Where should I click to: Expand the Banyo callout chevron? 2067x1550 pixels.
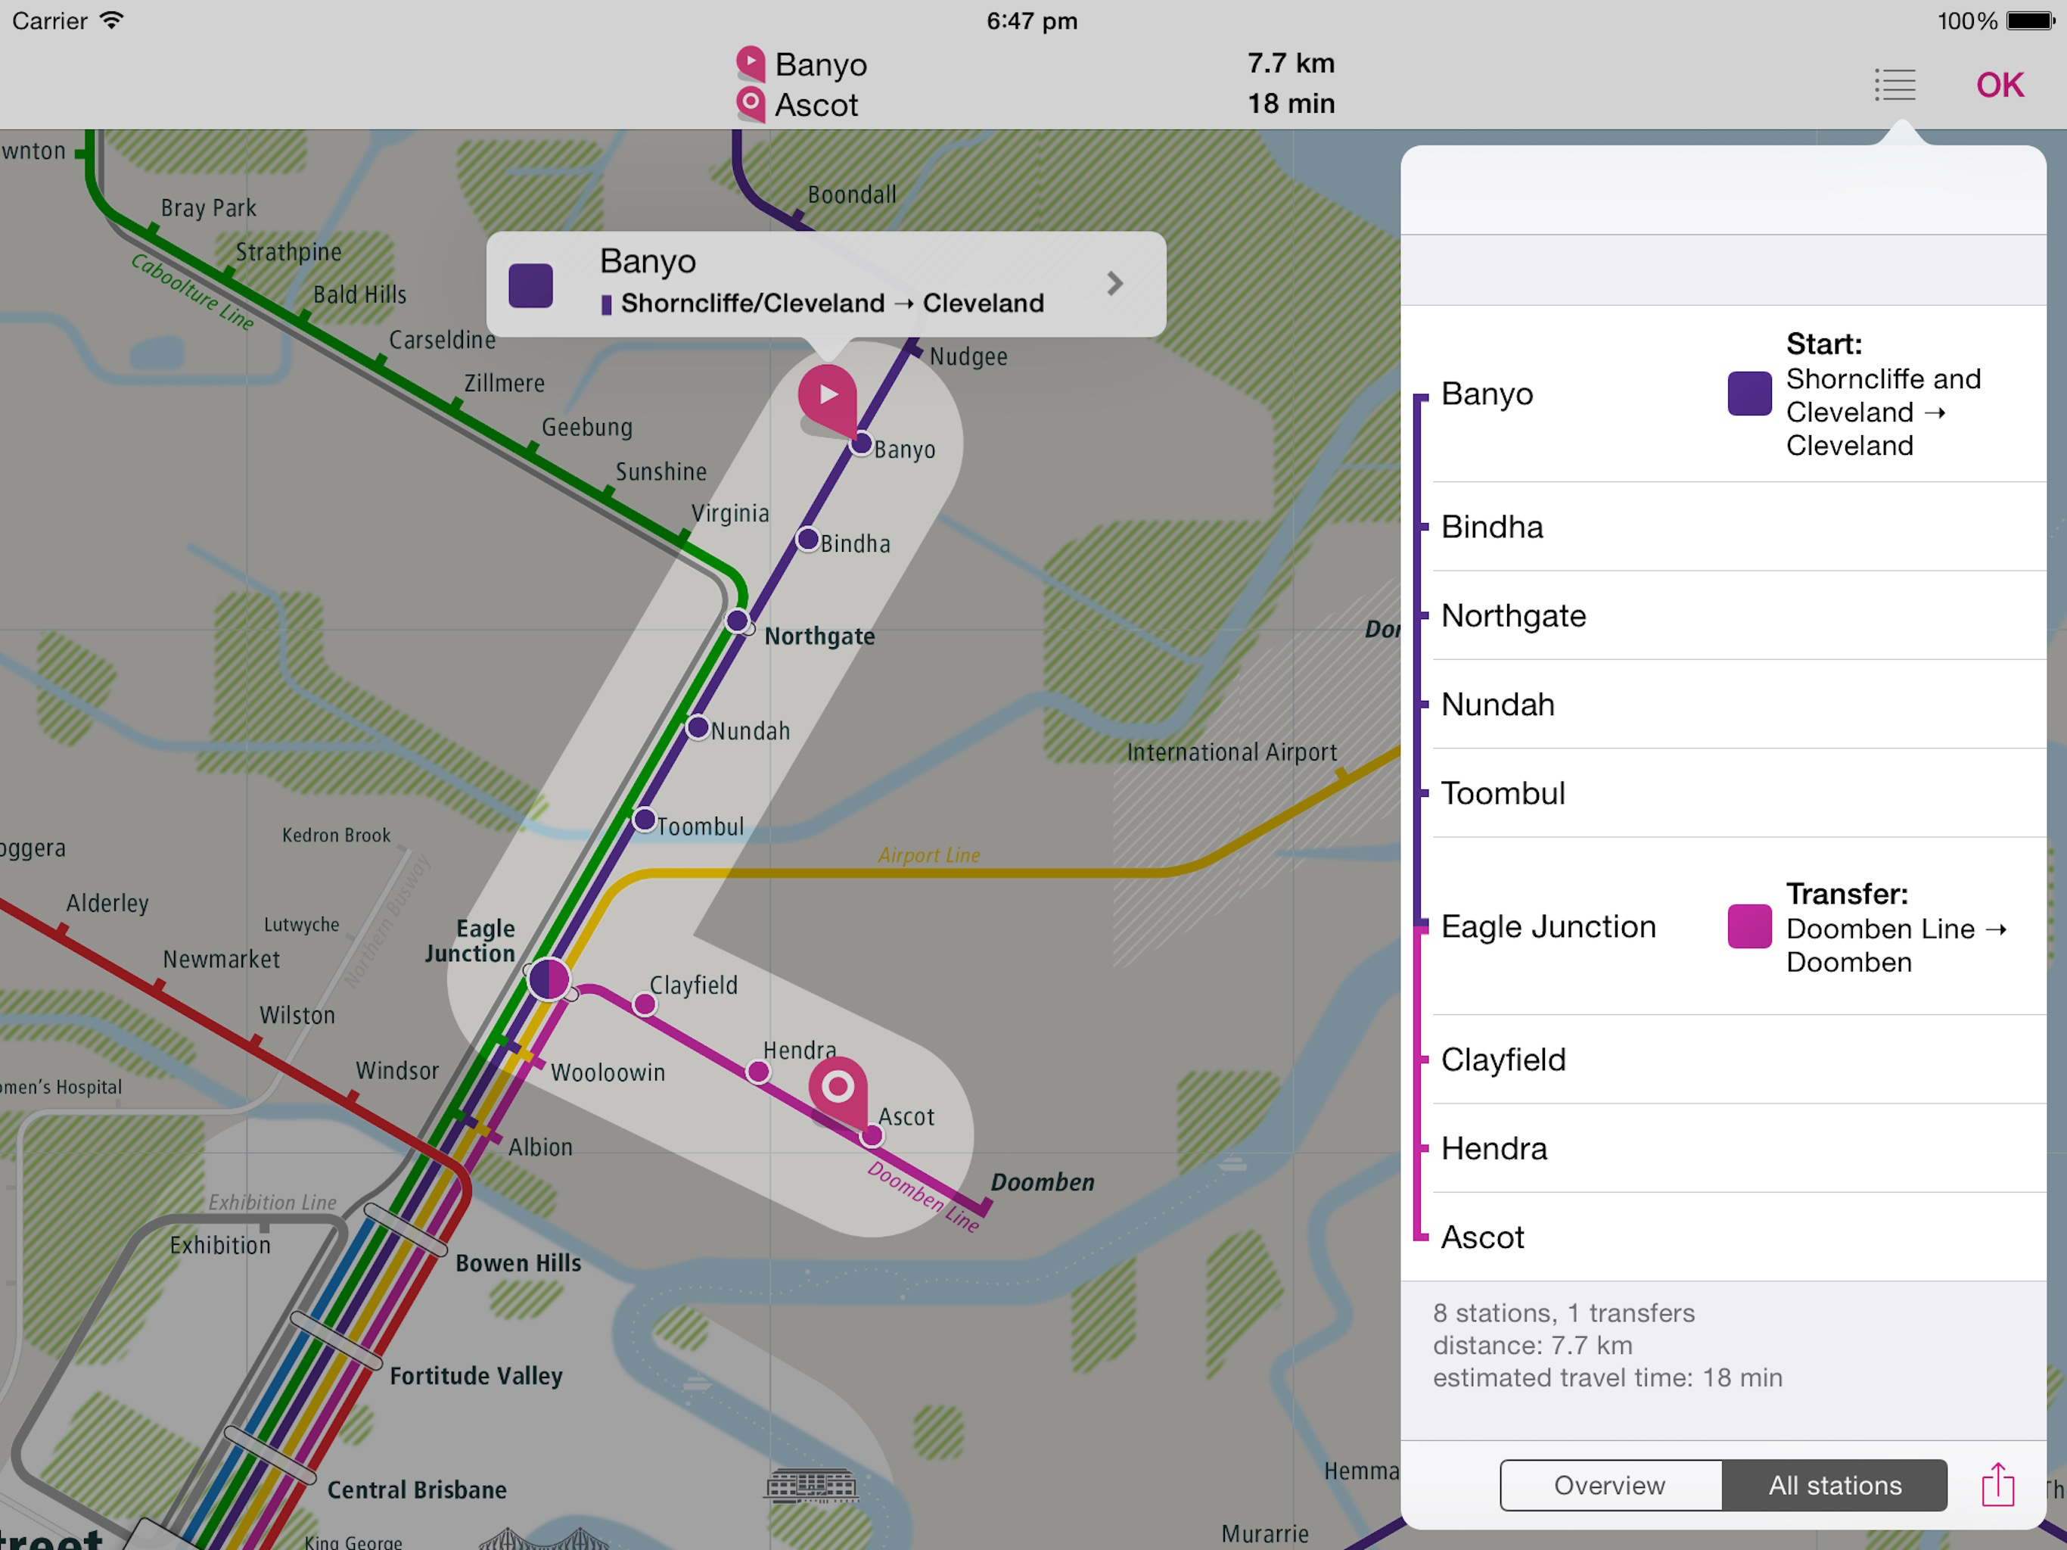pyautogui.click(x=1114, y=285)
